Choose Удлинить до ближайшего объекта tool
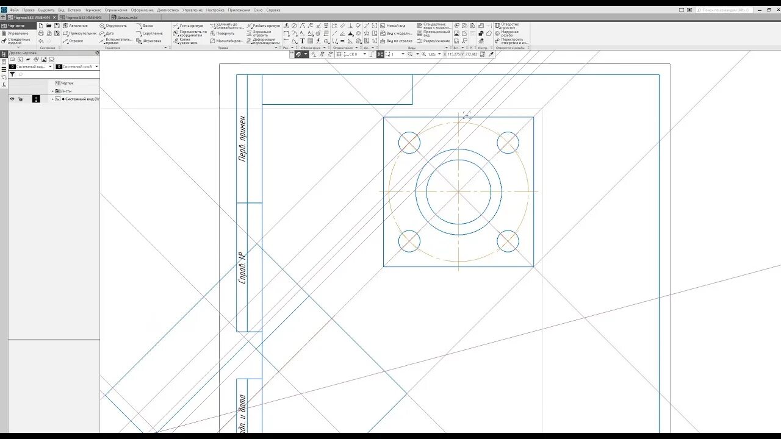The width and height of the screenshot is (781, 439). [226, 26]
